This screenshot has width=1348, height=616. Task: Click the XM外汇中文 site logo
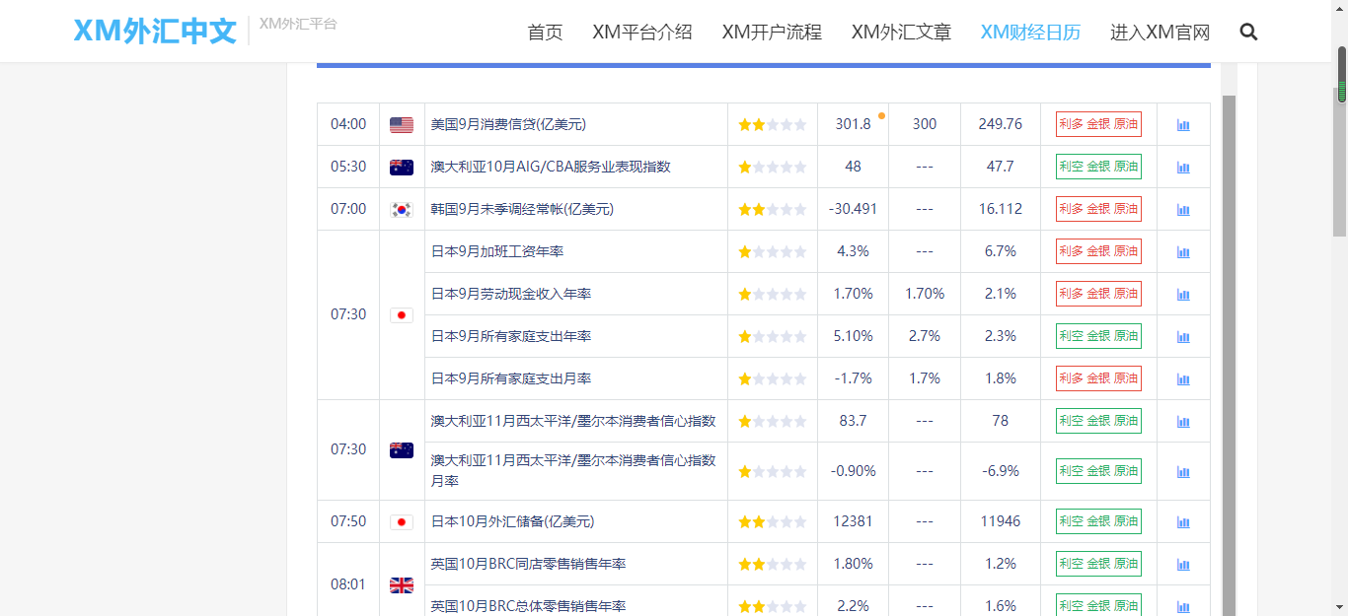tap(155, 31)
